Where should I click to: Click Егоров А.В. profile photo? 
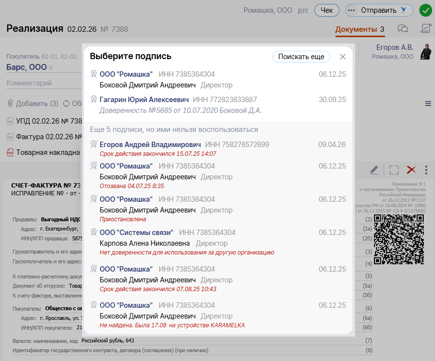pyautogui.click(x=426, y=52)
